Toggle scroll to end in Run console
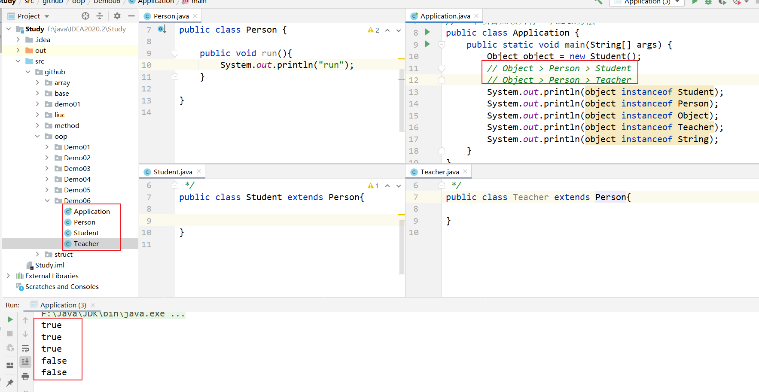This screenshot has height=392, width=759. 25,362
